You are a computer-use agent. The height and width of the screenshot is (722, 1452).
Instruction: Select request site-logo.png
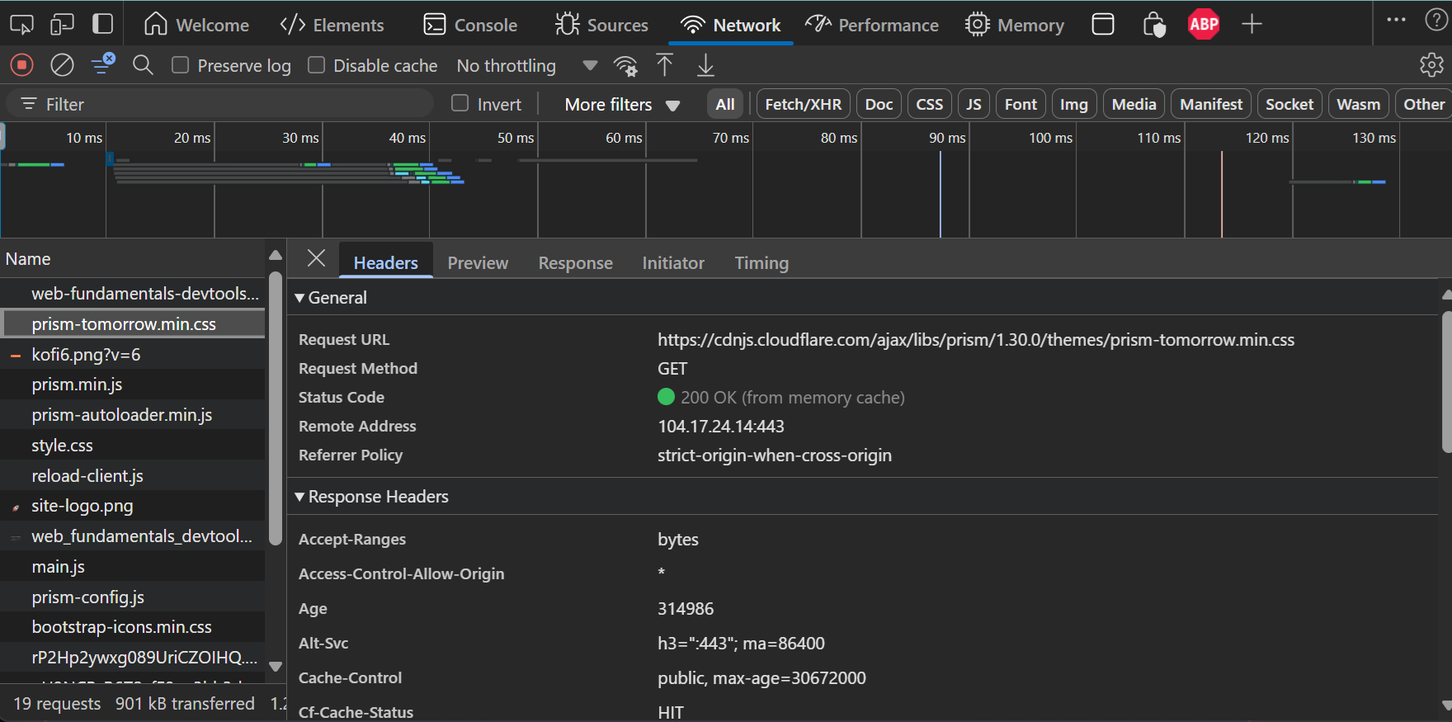pyautogui.click(x=133, y=506)
